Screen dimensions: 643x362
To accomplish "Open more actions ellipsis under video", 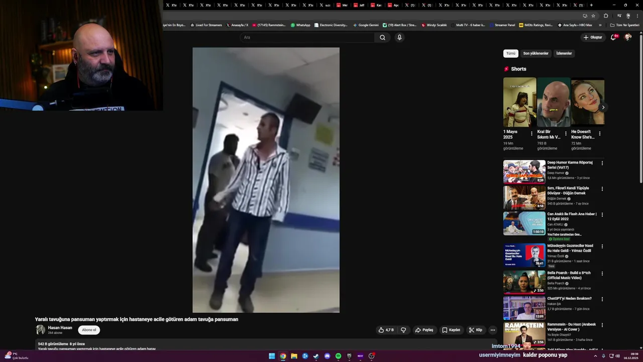I will (493, 330).
